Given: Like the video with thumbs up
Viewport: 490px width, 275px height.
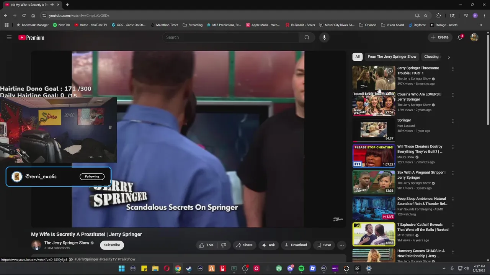Looking at the screenshot, I should (x=206, y=245).
